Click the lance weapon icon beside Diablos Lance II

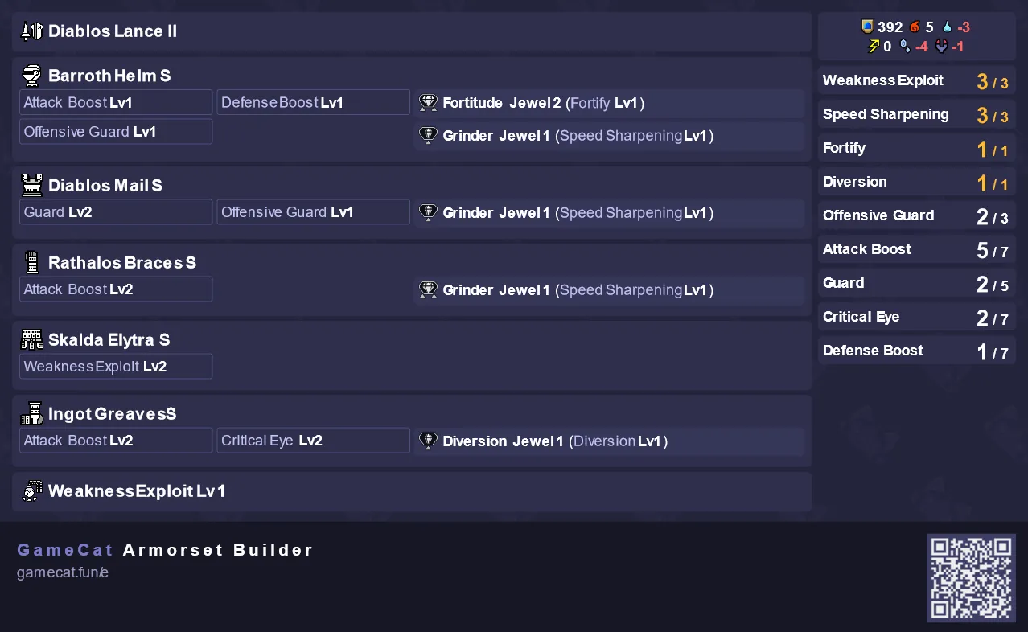click(31, 31)
